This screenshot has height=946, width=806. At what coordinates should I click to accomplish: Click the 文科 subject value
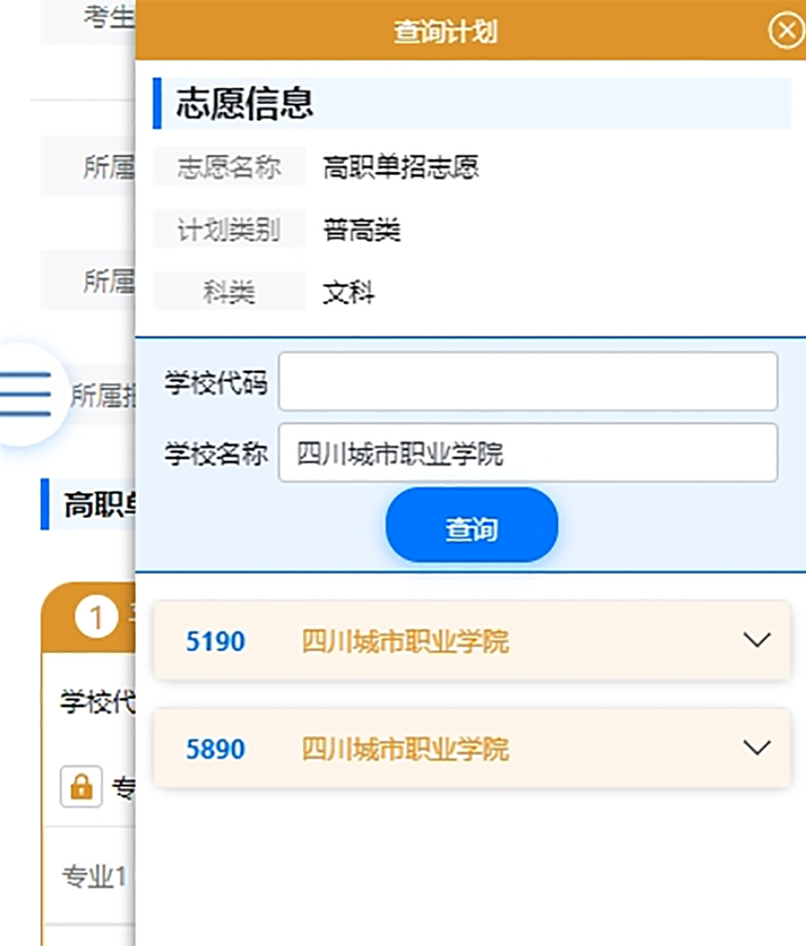click(349, 292)
